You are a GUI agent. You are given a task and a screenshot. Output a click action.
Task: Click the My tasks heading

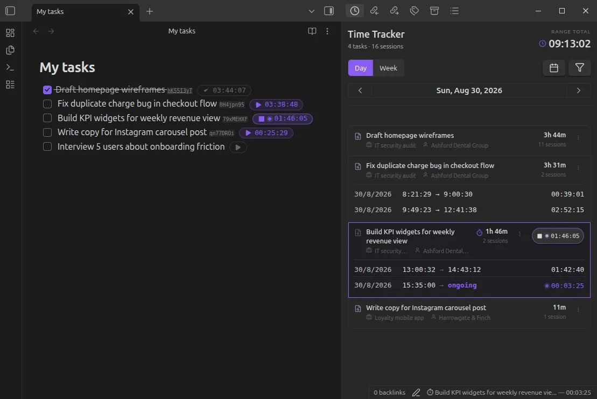click(67, 67)
